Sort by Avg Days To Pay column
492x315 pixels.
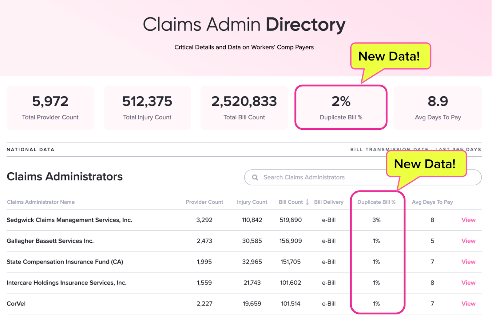432,202
